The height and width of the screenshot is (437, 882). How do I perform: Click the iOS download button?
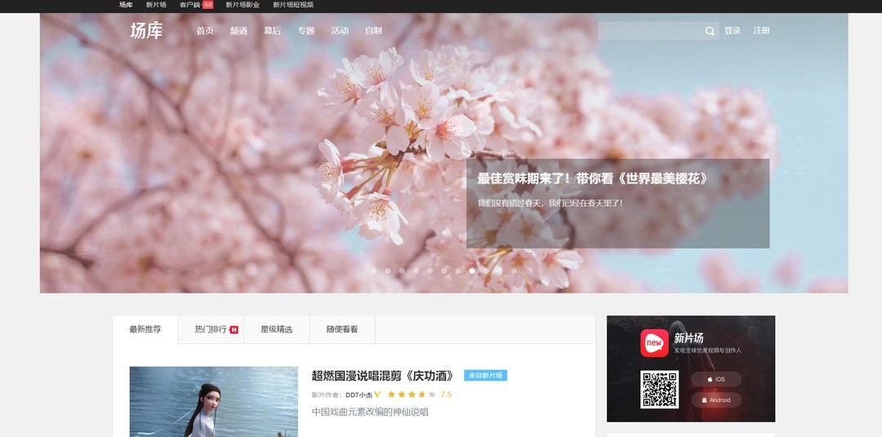coord(715,379)
